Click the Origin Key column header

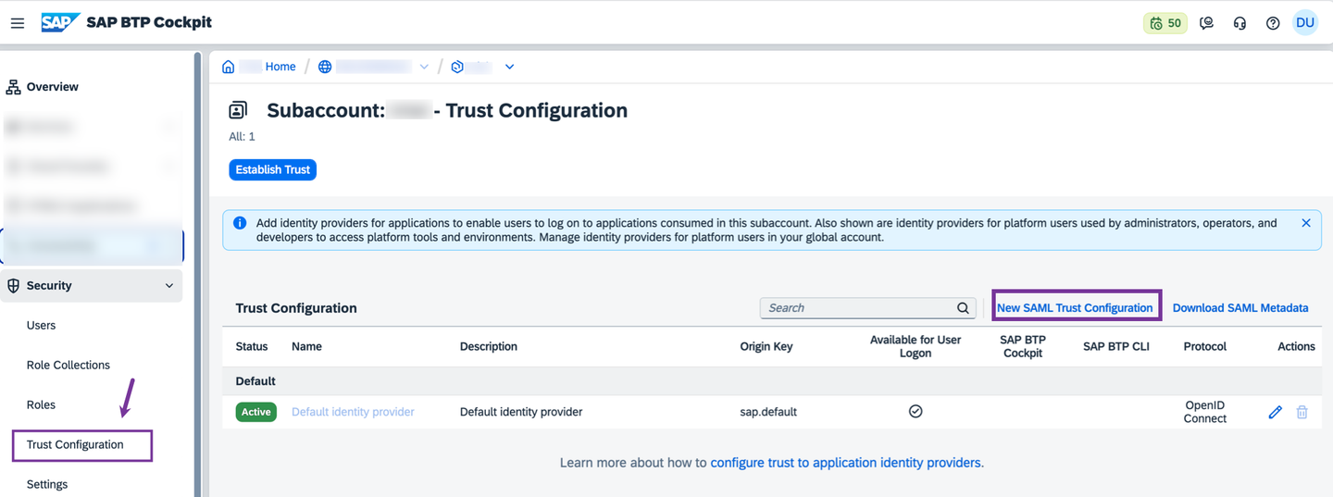(766, 347)
